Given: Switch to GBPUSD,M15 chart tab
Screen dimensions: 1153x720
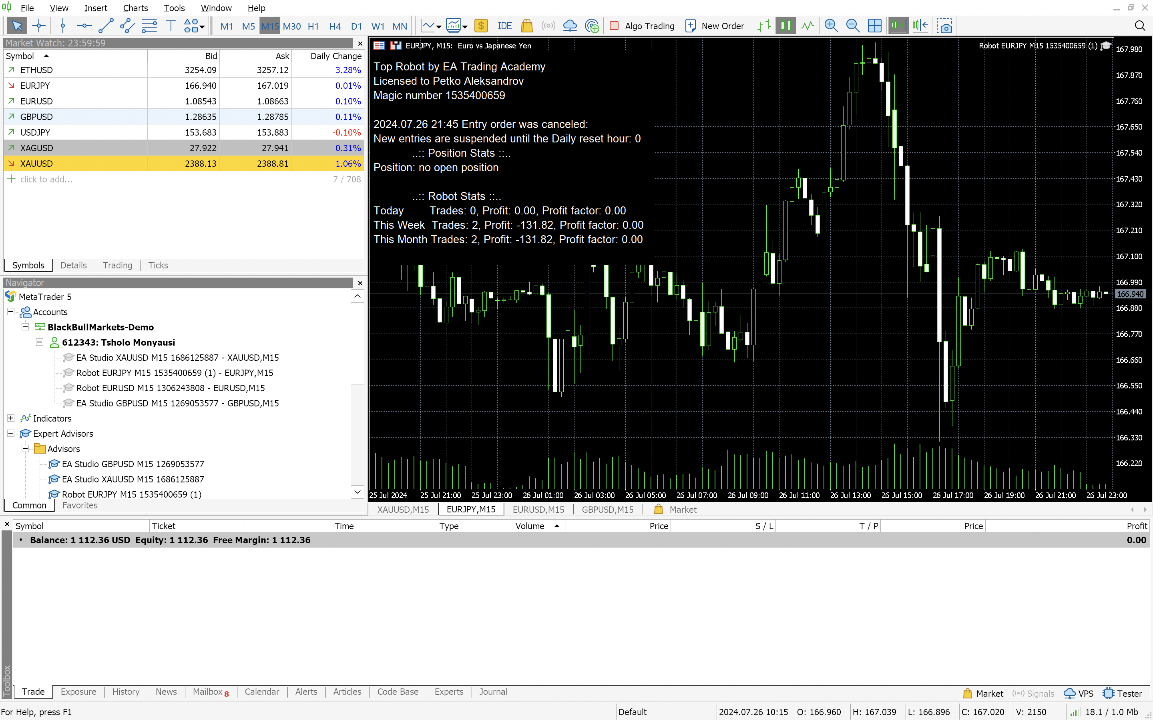Looking at the screenshot, I should 607,510.
